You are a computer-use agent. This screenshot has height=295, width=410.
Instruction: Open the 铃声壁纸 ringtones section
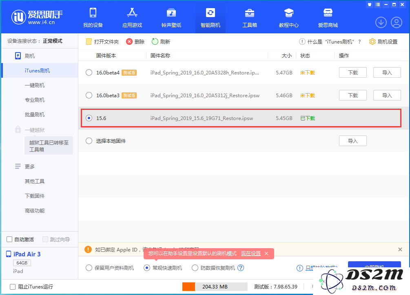(171, 18)
